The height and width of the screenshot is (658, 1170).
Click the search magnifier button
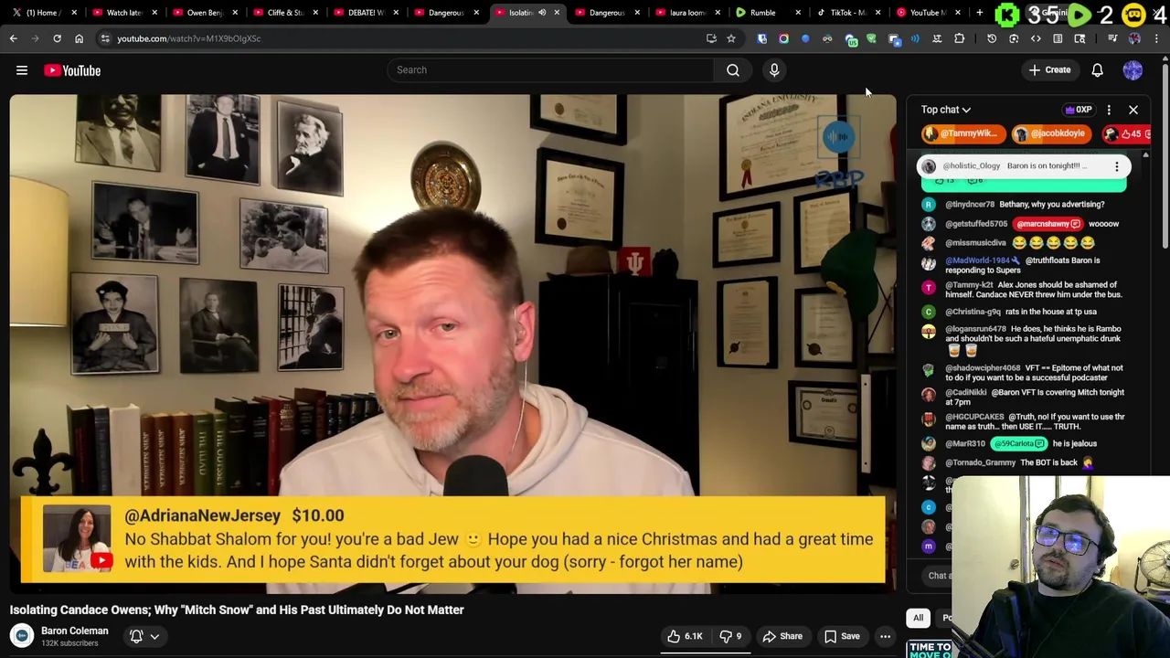click(733, 70)
